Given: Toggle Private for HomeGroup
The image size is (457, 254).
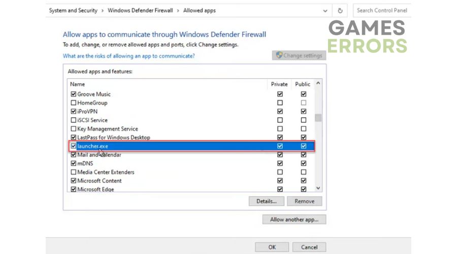Looking at the screenshot, I should pyautogui.click(x=280, y=103).
